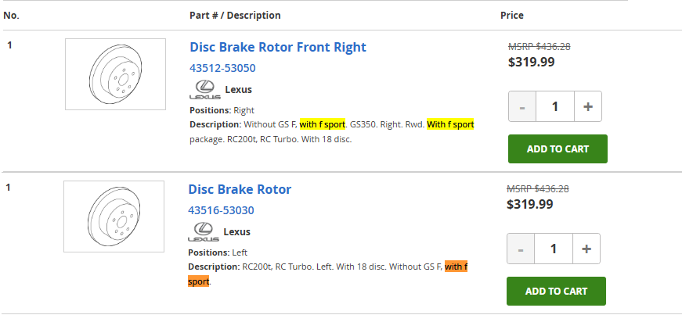Click Lexus logo on Front Right rotor
This screenshot has height=315, width=682.
click(x=204, y=90)
